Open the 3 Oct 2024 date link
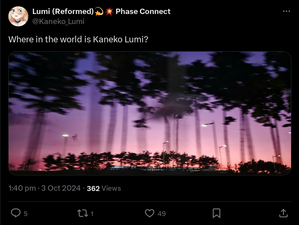Viewport: 299px width, 225px height. tap(61, 188)
